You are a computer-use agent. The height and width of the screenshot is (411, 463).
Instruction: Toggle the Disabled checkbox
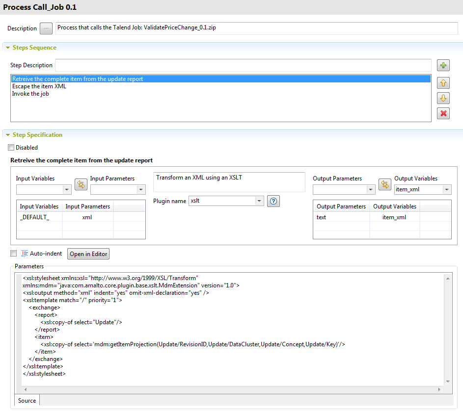(11, 147)
